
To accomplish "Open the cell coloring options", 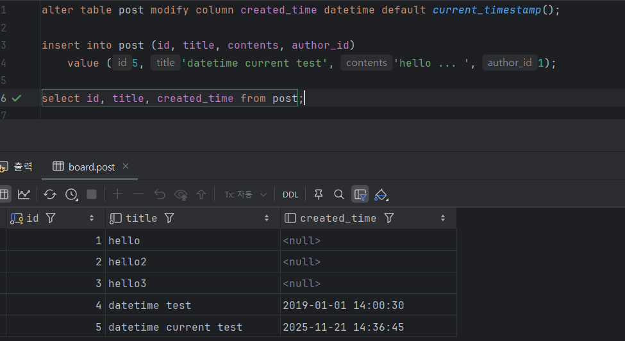I will (381, 194).
